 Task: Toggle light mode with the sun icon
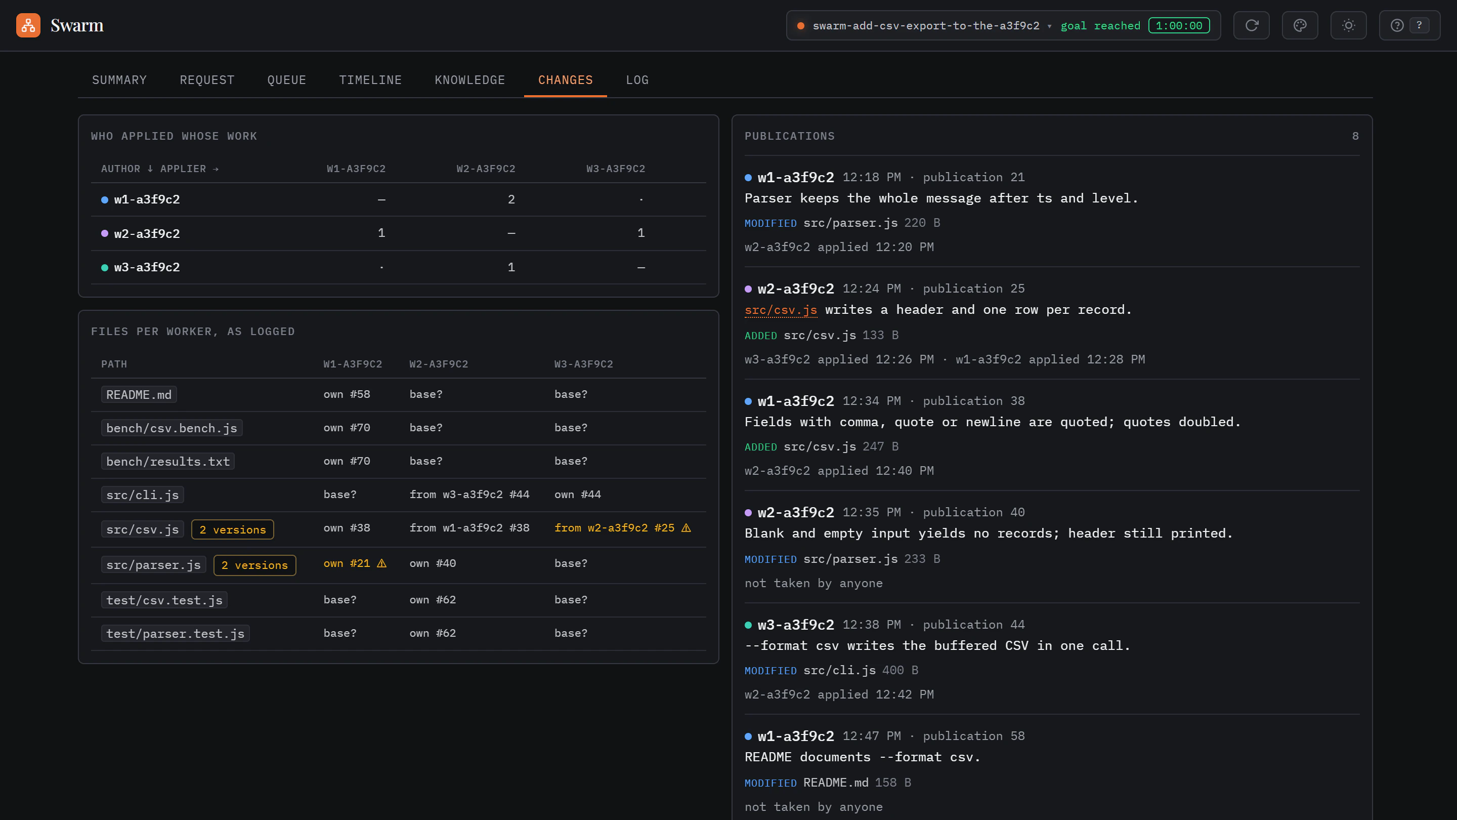tap(1348, 25)
